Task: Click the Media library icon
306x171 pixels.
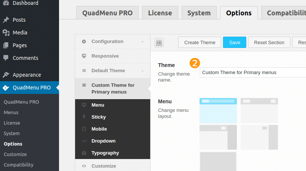Action: point(6,33)
